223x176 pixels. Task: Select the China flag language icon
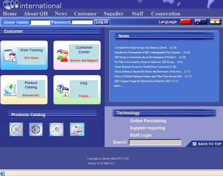(x=186, y=22)
